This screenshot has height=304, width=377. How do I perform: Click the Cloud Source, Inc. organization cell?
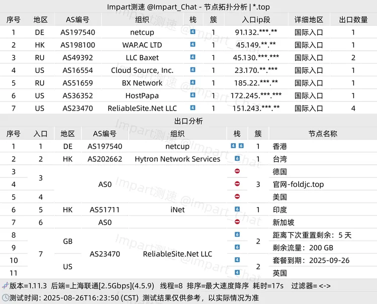pyautogui.click(x=142, y=70)
